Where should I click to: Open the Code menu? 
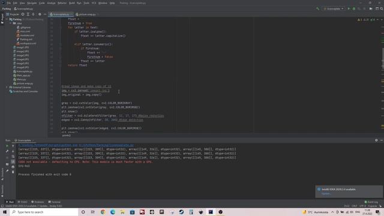point(42,3)
